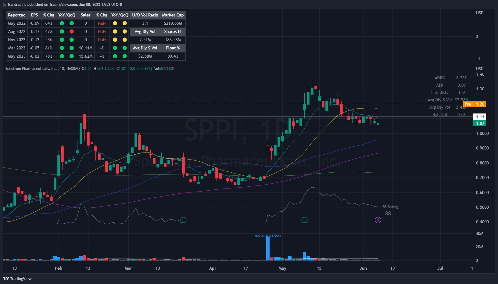Click the Vol 657.213K legend value
The height and width of the screenshot is (284, 498).
164,69
